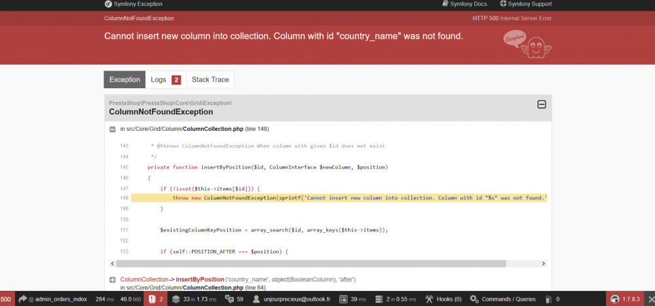Collapse the ColumnCollection.php line 148 trace
Screen dimensions: 655x306
point(113,129)
